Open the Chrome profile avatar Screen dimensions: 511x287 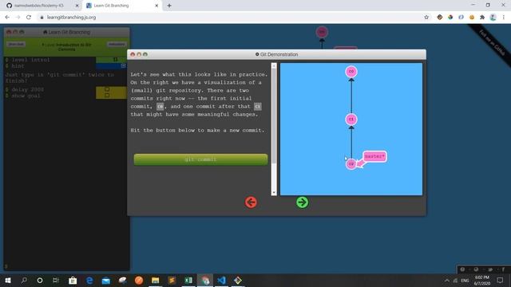493,18
